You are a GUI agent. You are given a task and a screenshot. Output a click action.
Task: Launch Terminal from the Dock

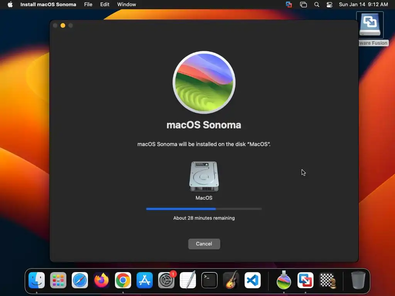pyautogui.click(x=209, y=280)
